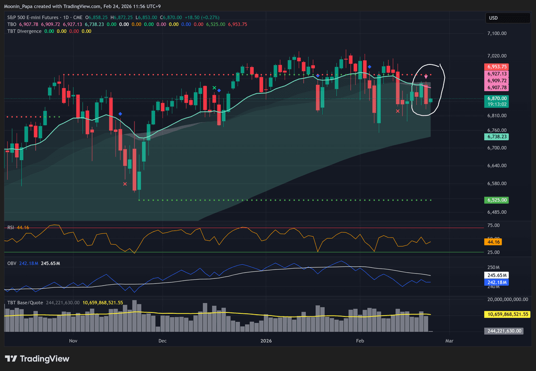Screen dimensions: 536x371
Task: Click the 20,000,000,000.00 volume scale value
Action: pos(507,299)
